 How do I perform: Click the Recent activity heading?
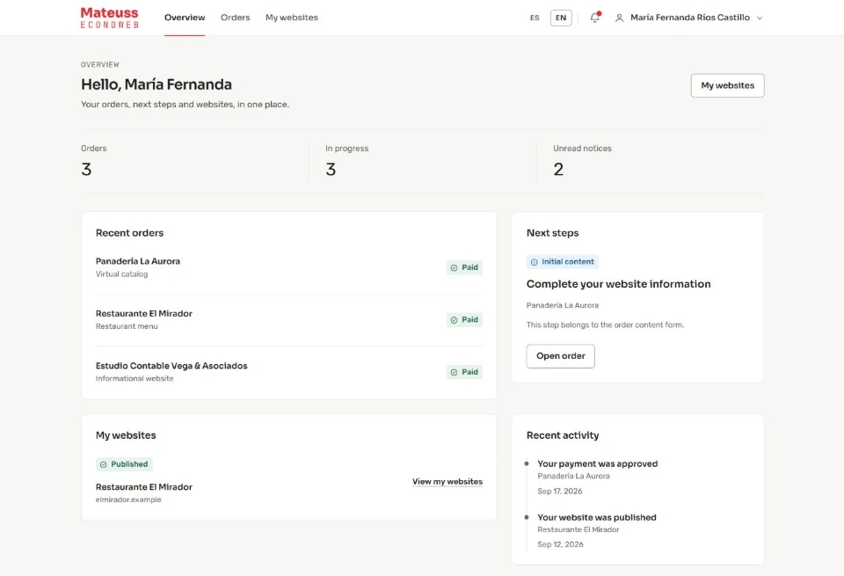coord(563,435)
